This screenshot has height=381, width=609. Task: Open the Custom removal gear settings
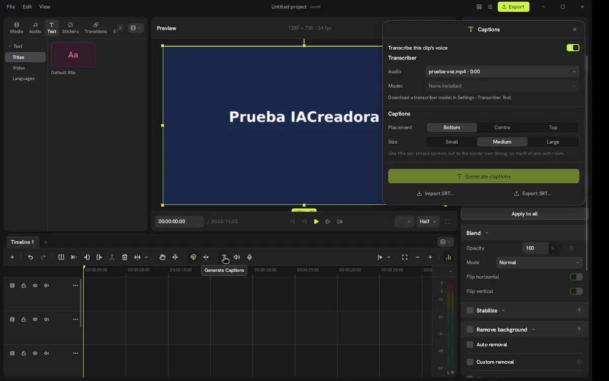coord(580,362)
